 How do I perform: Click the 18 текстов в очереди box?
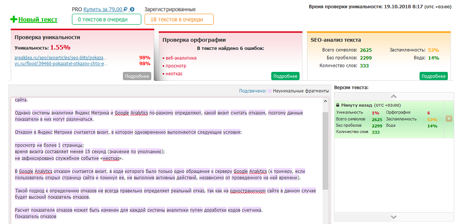179,19
